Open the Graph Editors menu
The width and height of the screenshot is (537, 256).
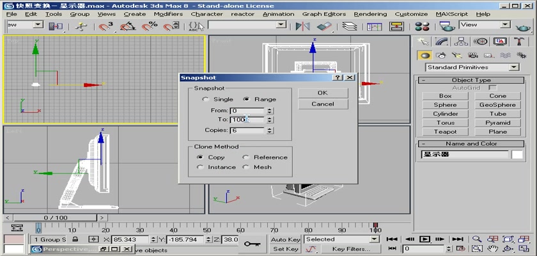click(x=324, y=14)
